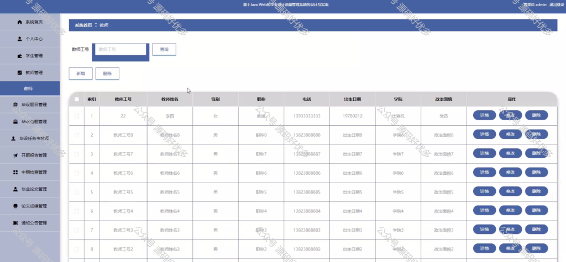Click the 查询 search button
This screenshot has height=262, width=566.
(164, 50)
